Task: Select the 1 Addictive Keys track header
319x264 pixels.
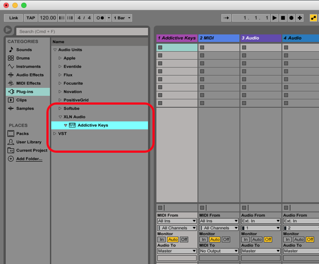Action: tap(177, 38)
